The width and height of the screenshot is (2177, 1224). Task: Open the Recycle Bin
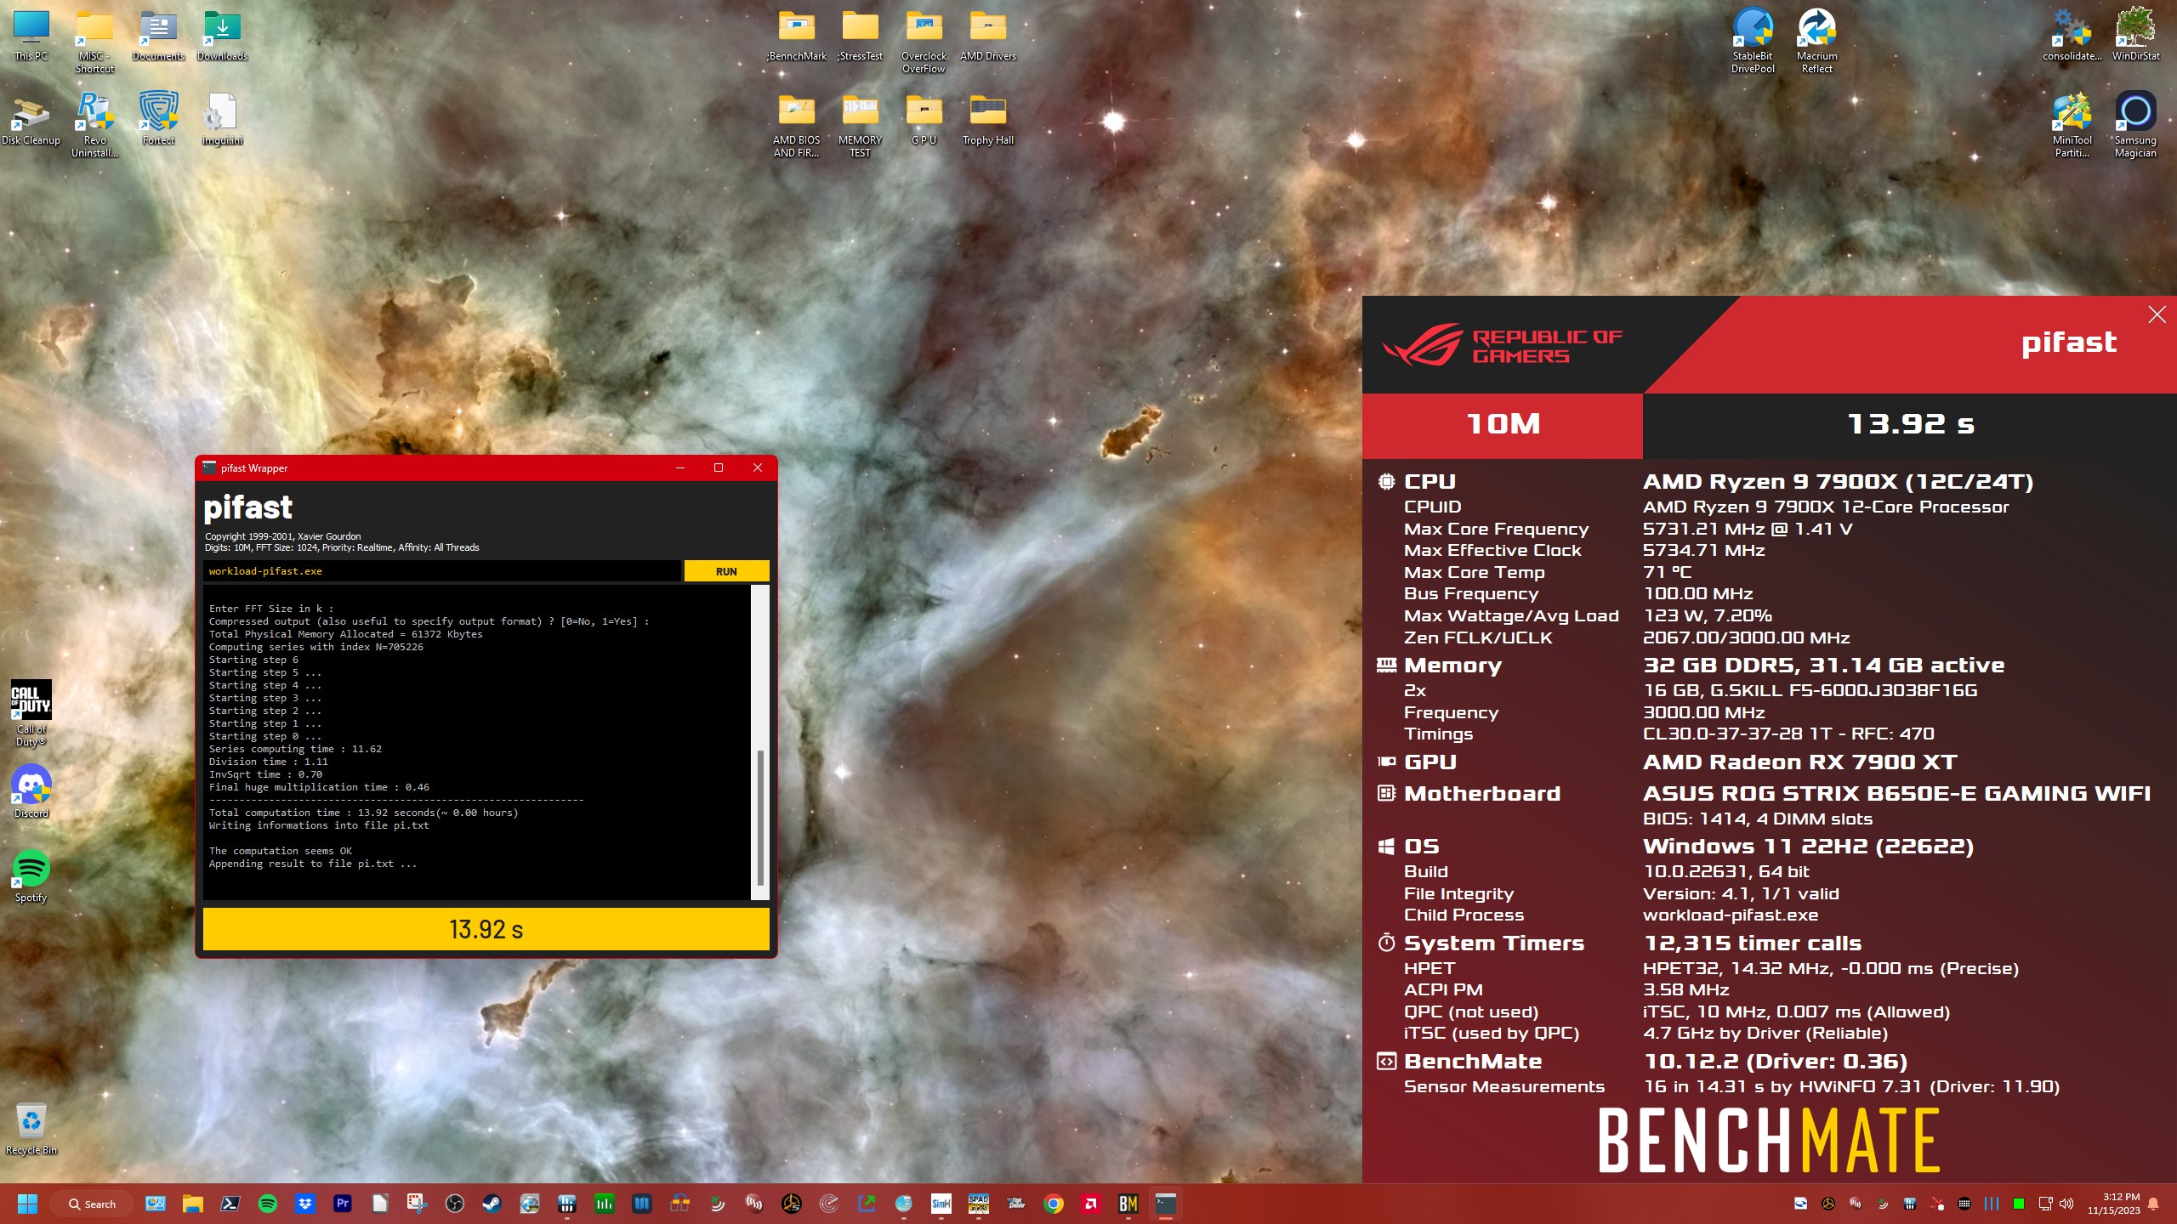point(31,1129)
